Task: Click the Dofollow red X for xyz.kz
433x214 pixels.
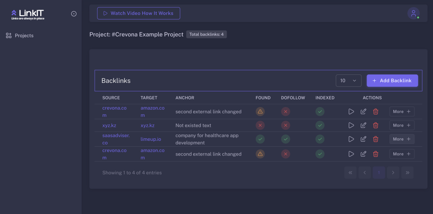Action: 285,125
